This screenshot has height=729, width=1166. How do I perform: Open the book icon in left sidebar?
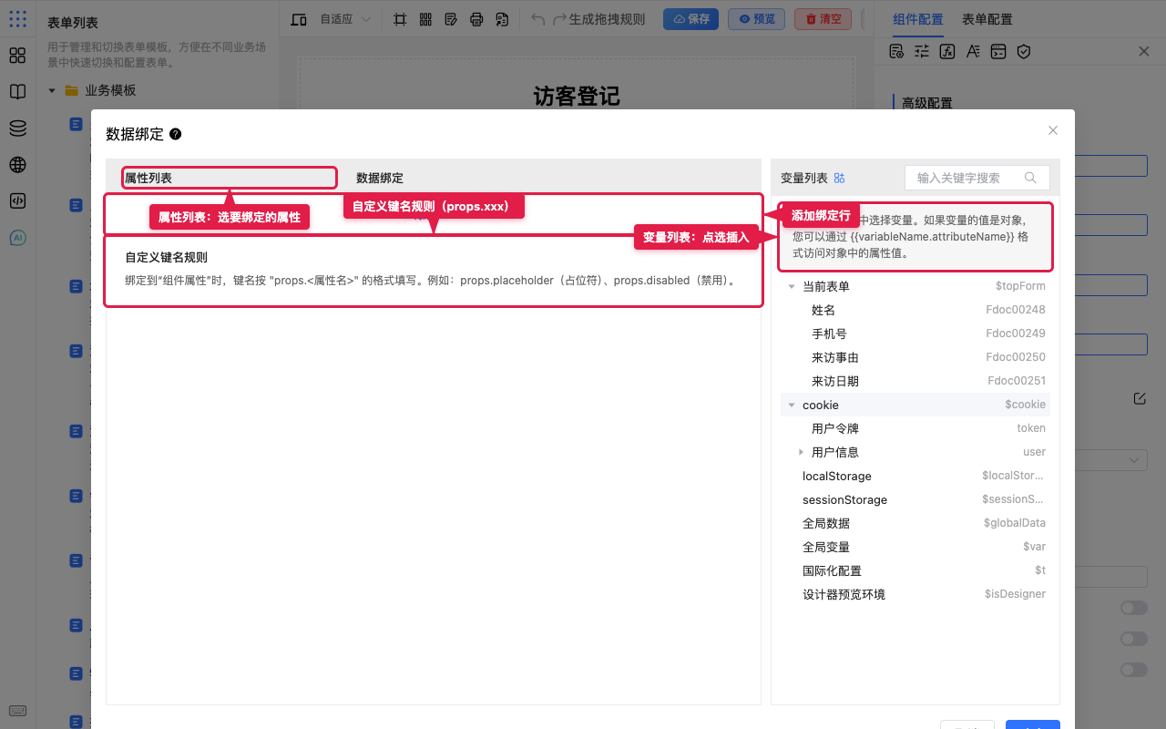17,92
